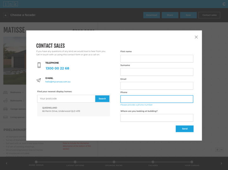Click into the Surname input field

pyautogui.click(x=157, y=72)
